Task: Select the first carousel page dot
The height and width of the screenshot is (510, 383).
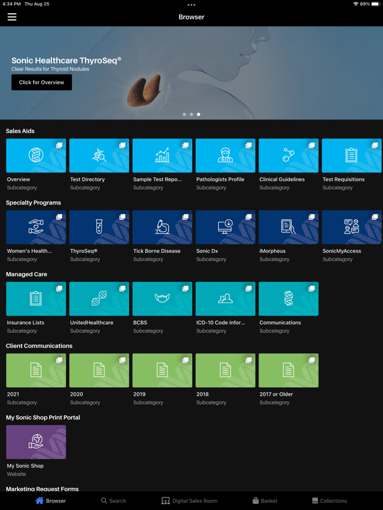Action: (184, 114)
